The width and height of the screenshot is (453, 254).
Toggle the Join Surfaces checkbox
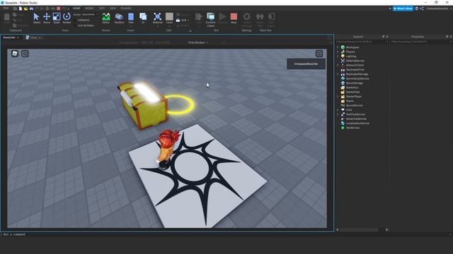[76, 25]
